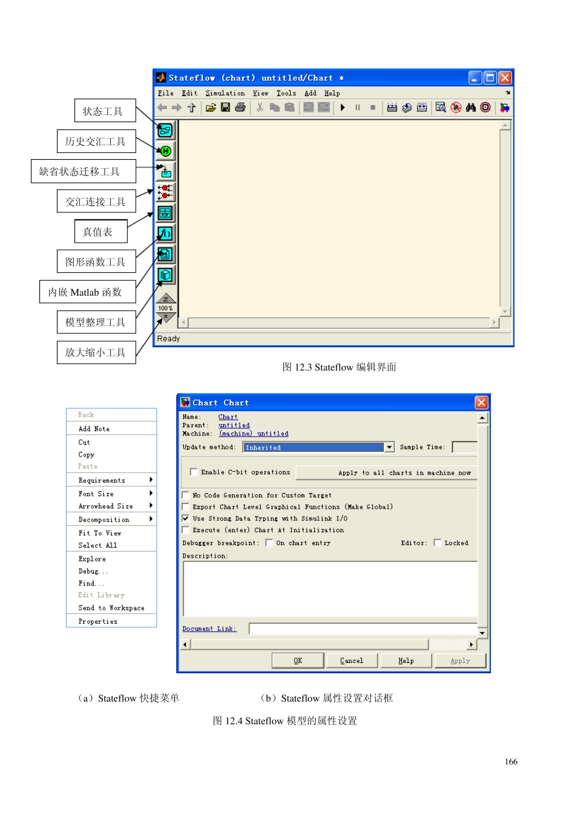Open the untitled parent link
Screen dimensions: 575x813
234,425
